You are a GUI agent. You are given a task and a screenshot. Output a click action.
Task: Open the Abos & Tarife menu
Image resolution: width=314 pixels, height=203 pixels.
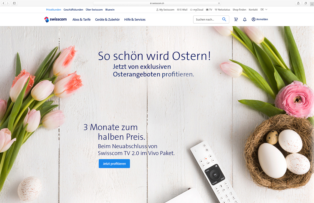[81, 19]
